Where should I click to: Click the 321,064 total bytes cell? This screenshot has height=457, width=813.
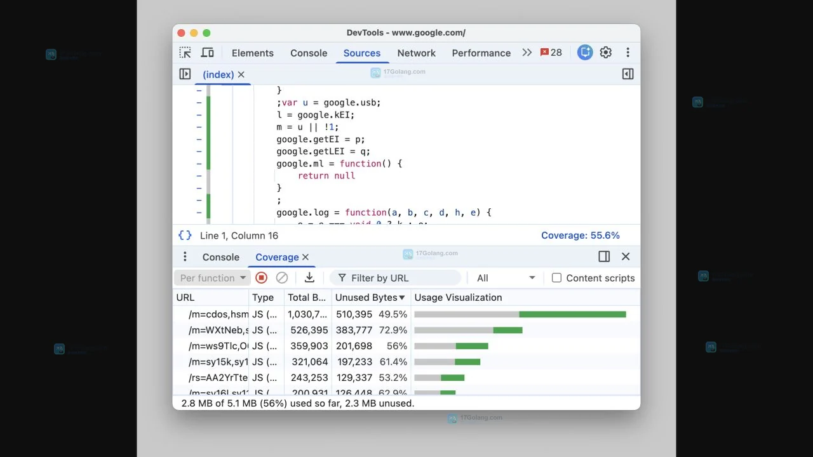[x=309, y=362]
